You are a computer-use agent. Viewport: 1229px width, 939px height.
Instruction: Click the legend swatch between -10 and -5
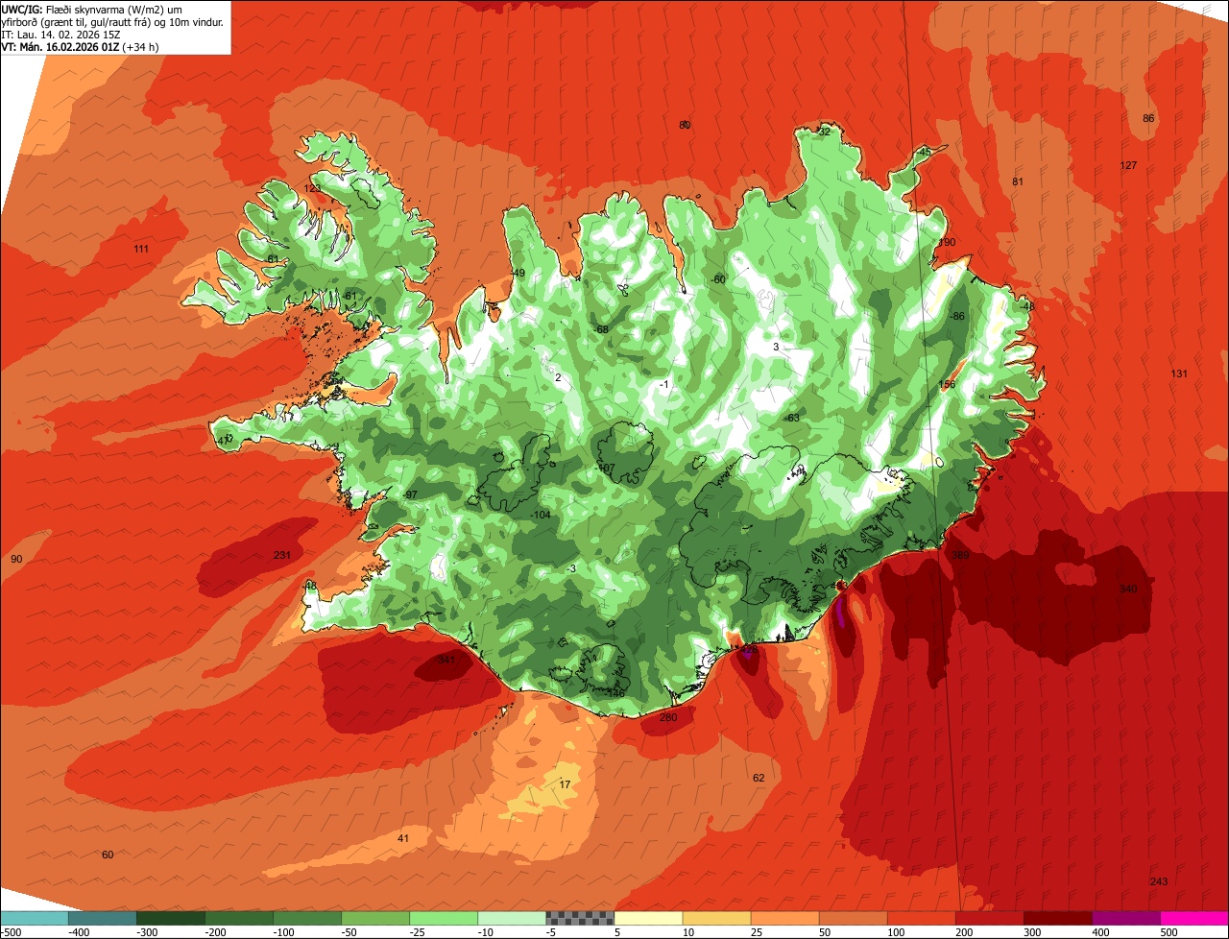[512, 918]
